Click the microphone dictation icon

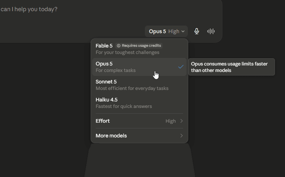click(x=197, y=31)
